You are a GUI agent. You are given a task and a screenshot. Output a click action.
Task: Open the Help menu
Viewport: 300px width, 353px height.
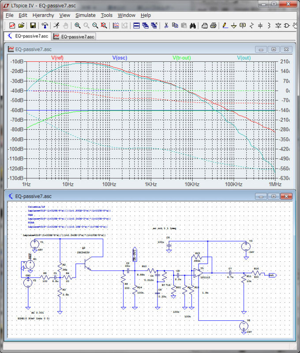click(x=146, y=15)
